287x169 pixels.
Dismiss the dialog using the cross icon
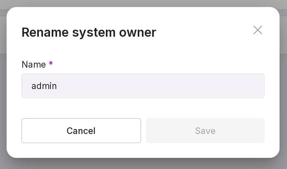[x=258, y=30]
